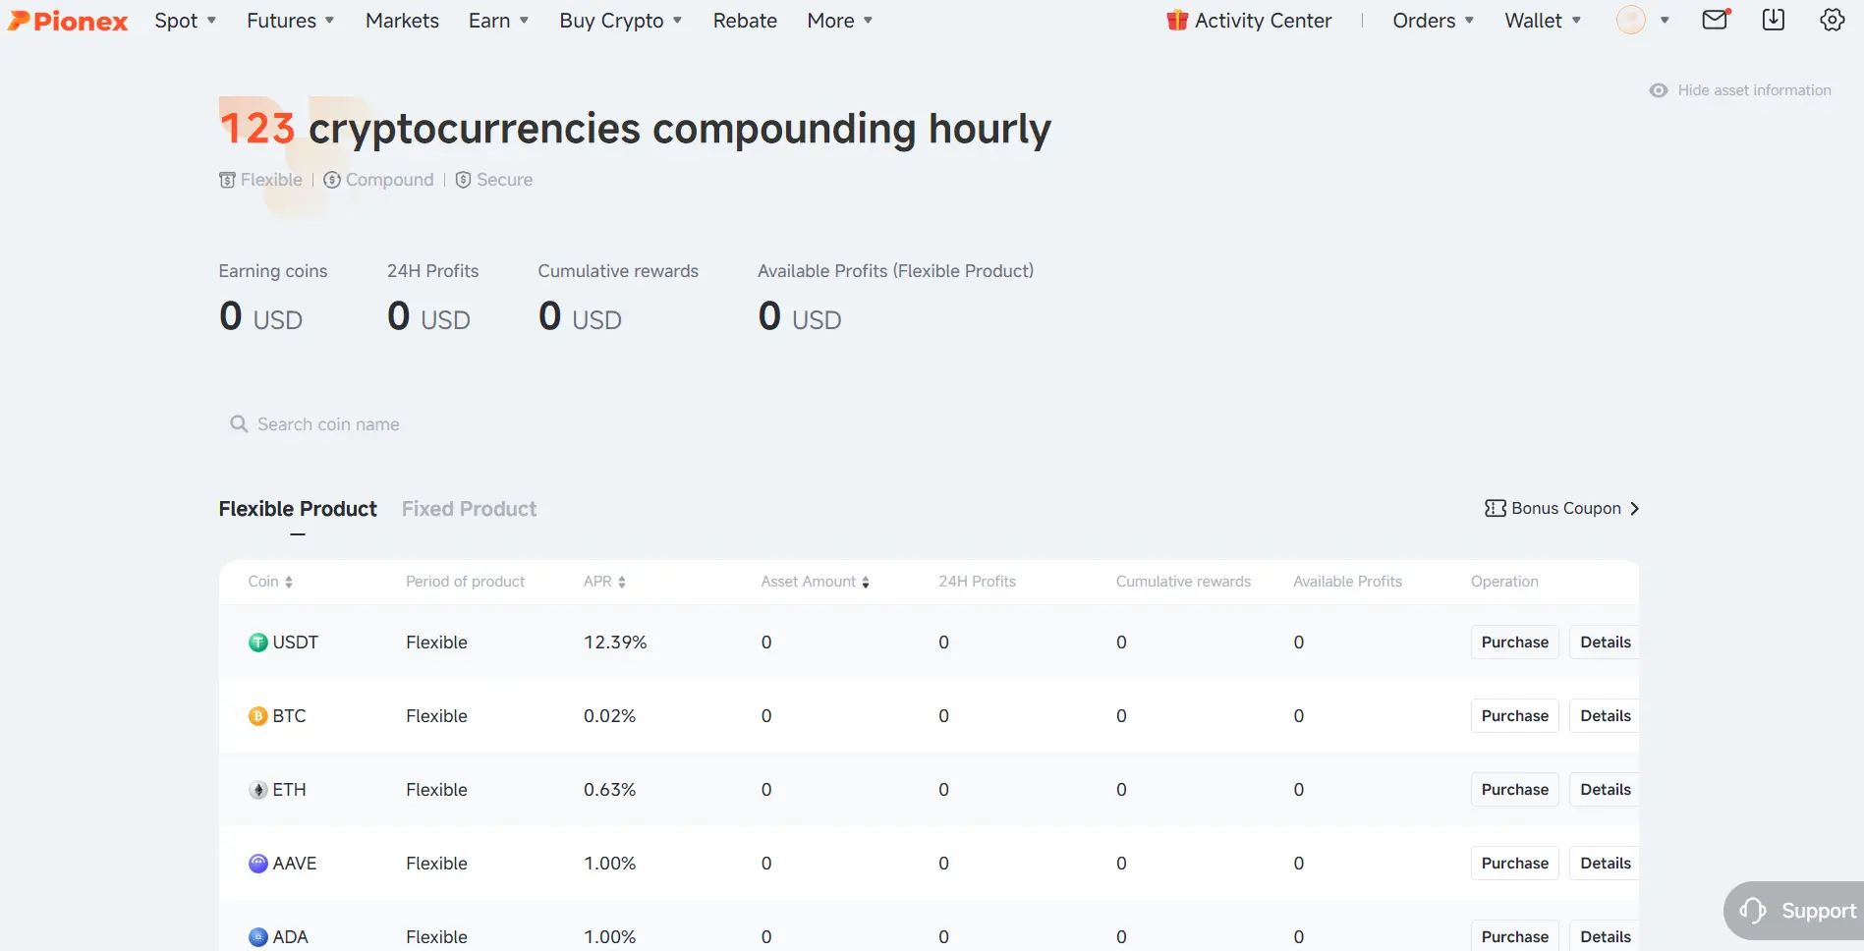View Details for ETH
This screenshot has height=951, width=1864.
[x=1606, y=790]
